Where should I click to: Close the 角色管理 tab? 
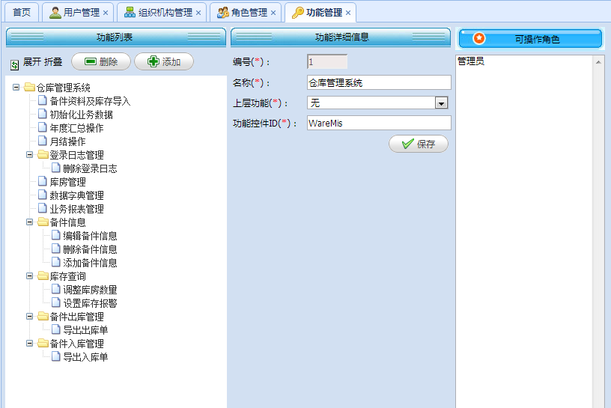[x=273, y=13]
